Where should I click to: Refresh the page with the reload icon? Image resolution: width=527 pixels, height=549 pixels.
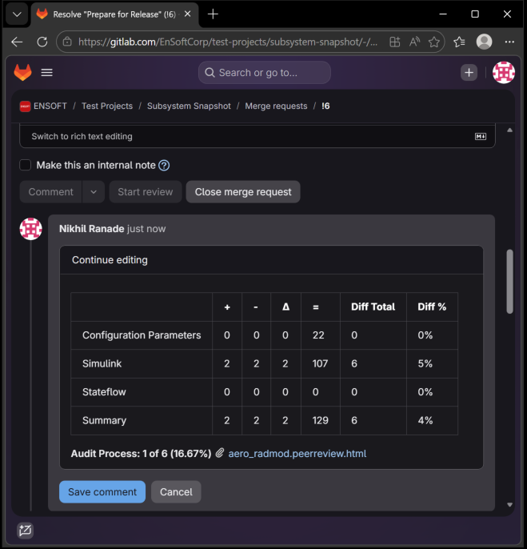click(42, 42)
